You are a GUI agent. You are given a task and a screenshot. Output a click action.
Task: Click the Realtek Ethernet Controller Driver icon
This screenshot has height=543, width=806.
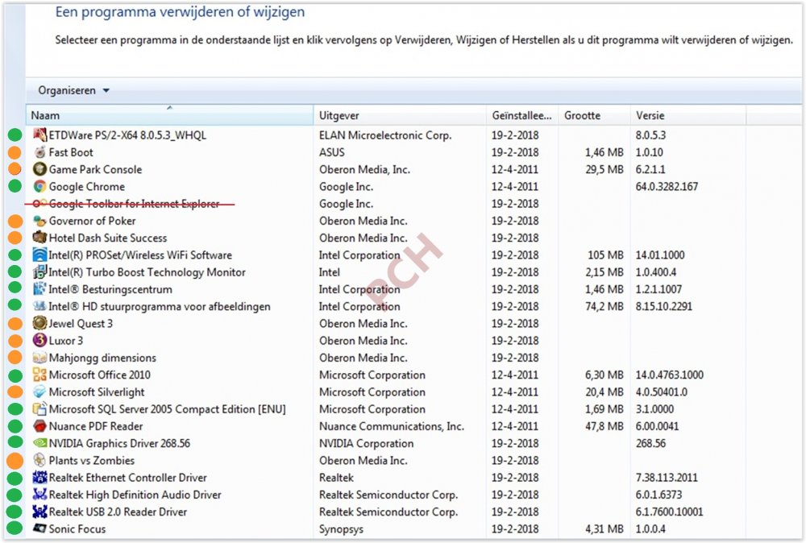coord(39,477)
